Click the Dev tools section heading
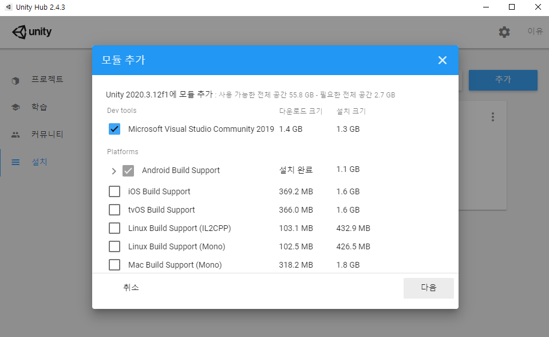 pyautogui.click(x=121, y=111)
